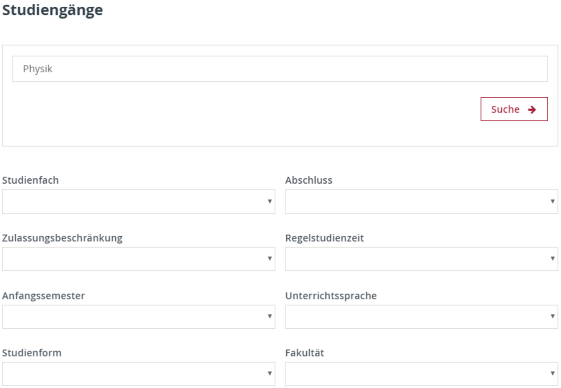The height and width of the screenshot is (388, 561).
Task: Click the Unterrichtssprache field label
Action: coord(331,296)
